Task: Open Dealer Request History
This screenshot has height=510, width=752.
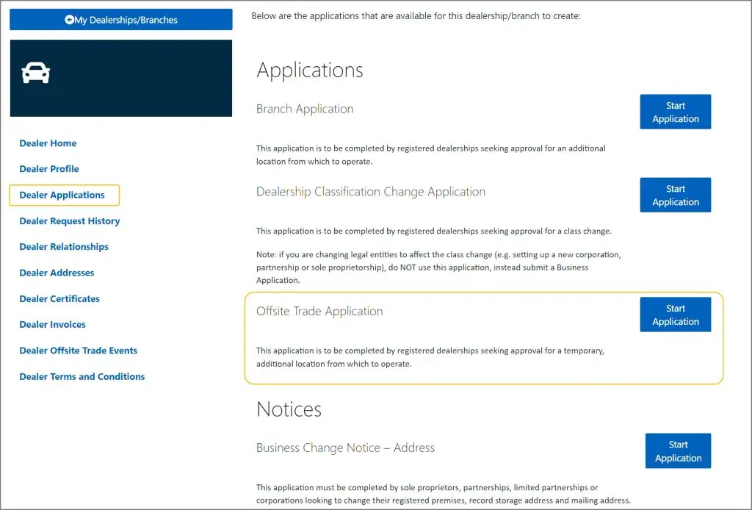Action: pos(70,221)
